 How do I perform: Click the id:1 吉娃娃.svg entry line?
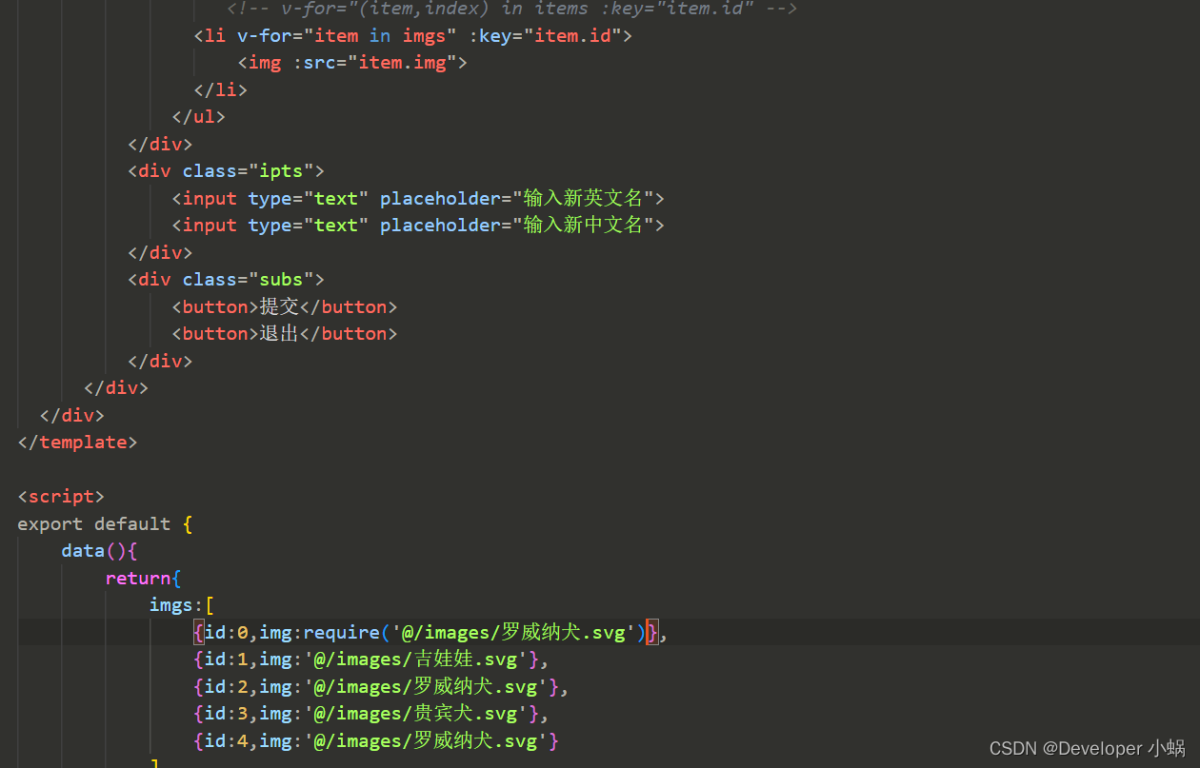click(371, 660)
